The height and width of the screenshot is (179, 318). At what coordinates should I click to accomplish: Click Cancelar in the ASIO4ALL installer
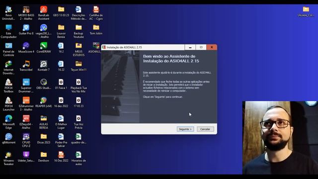point(205,129)
